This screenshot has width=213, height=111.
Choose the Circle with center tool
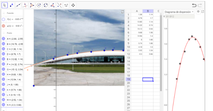pos(39,5)
